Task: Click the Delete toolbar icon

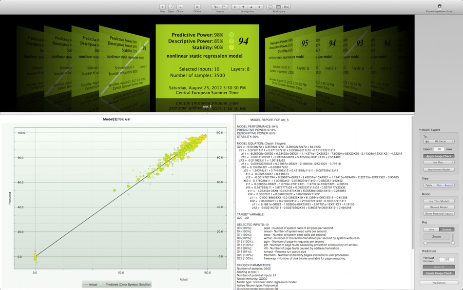Action: click(x=197, y=6)
